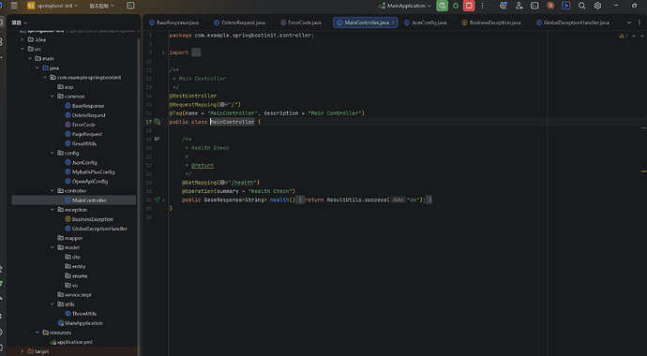Open the main hamburger menu
647x356 pixels.
[14, 6]
